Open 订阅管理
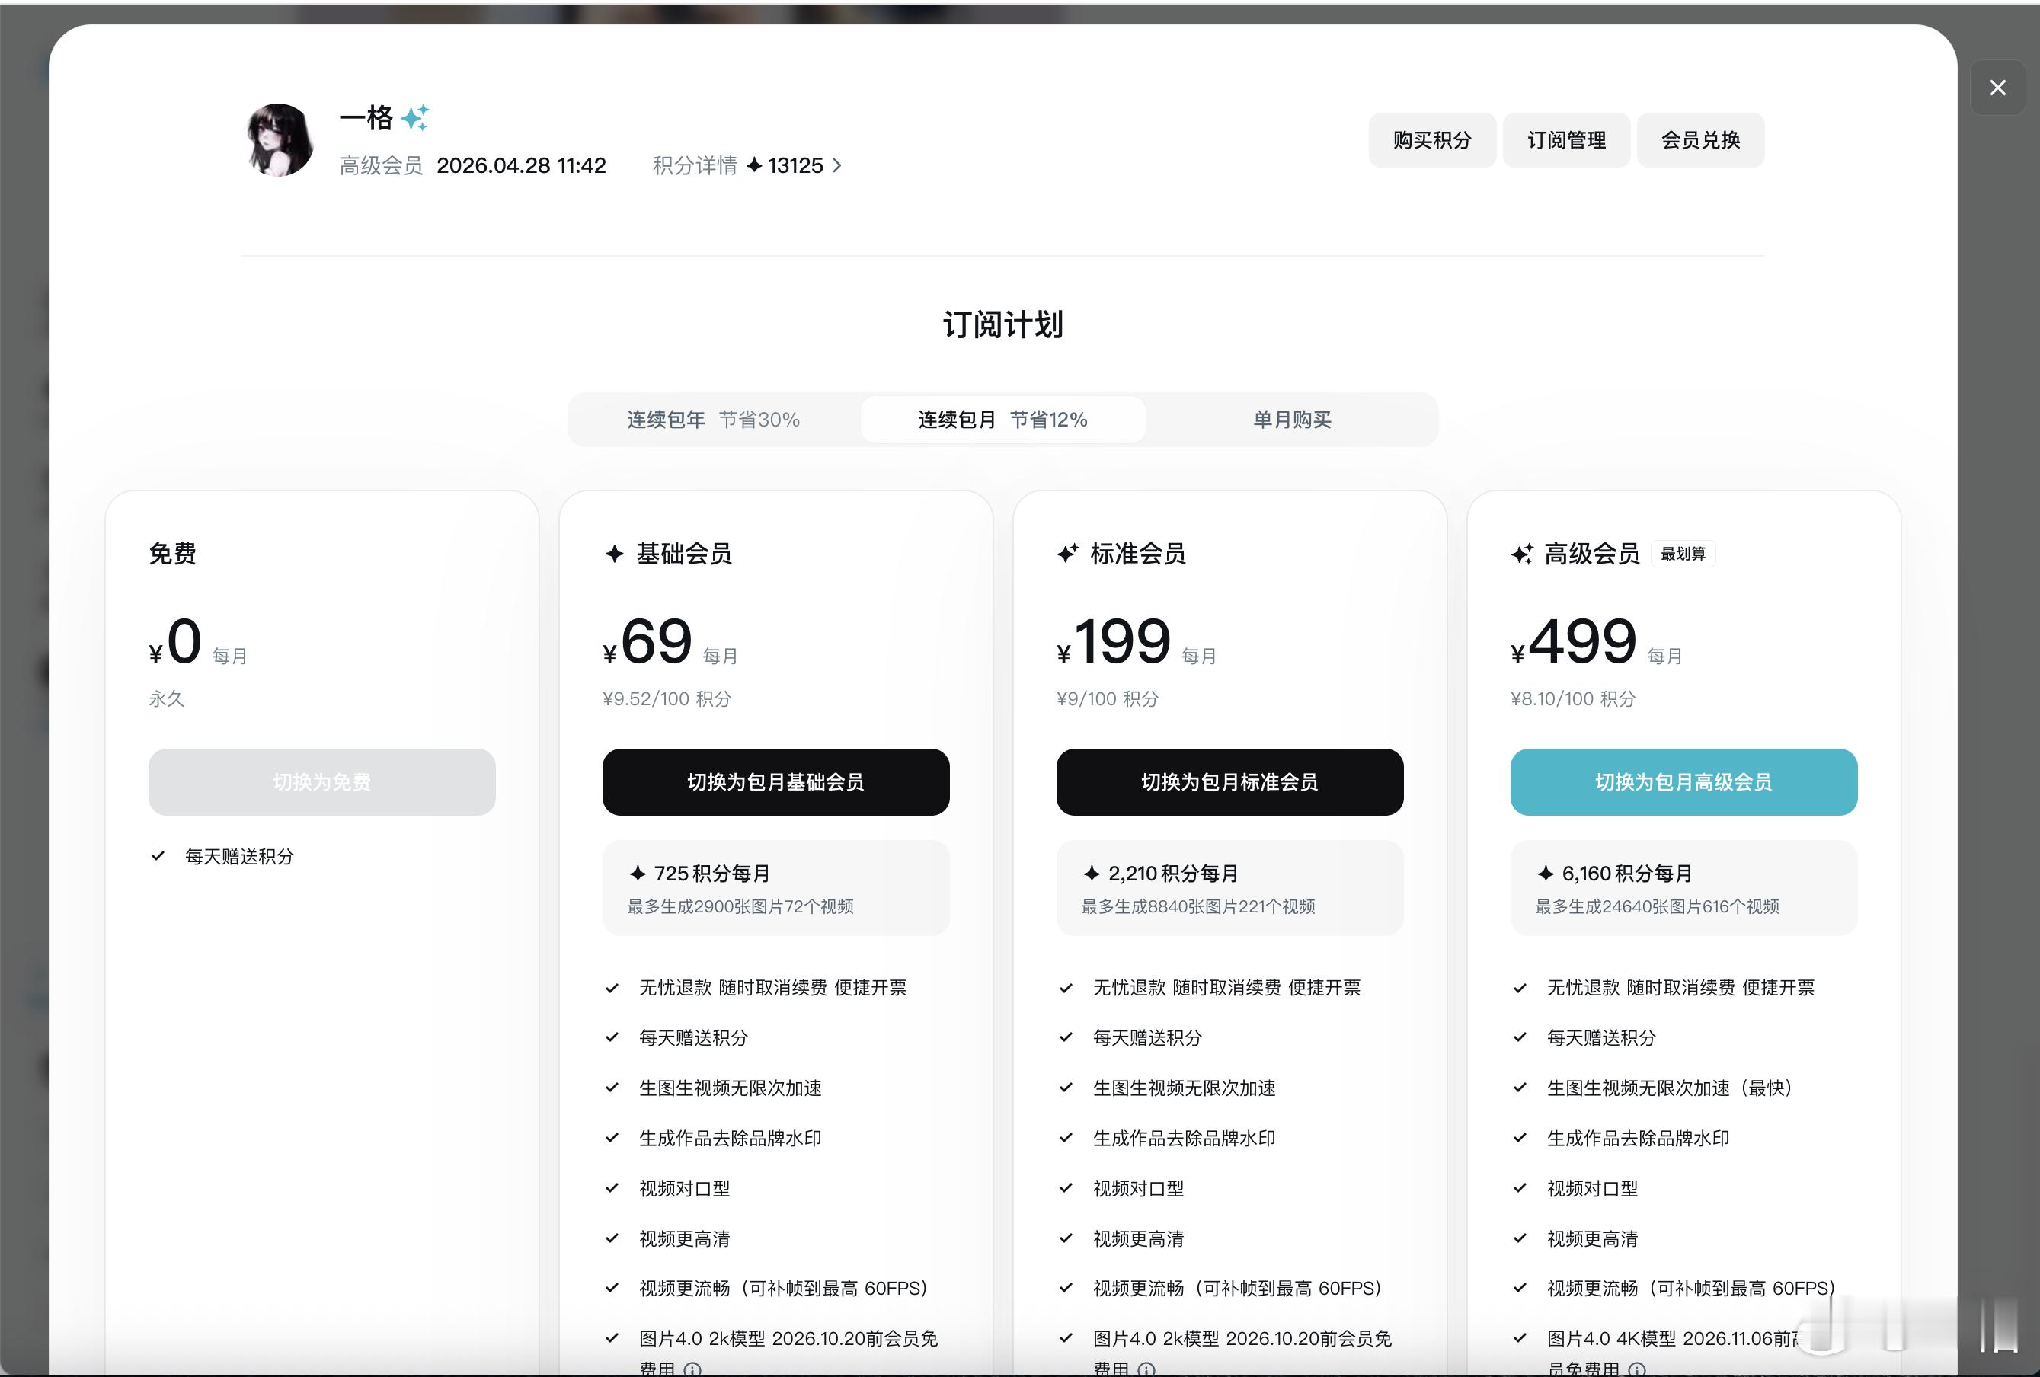 coord(1566,139)
